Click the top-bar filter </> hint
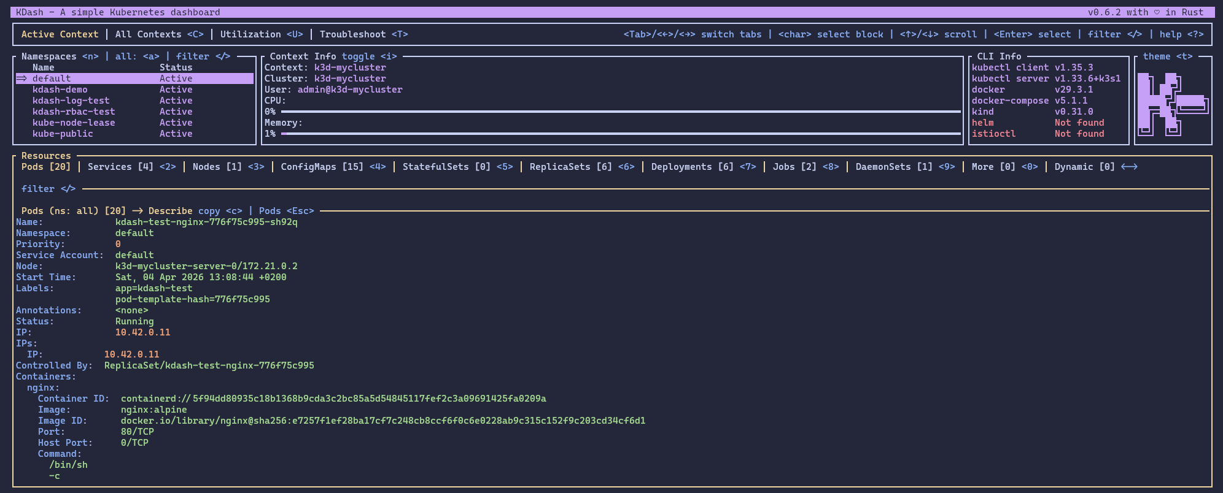 point(1115,34)
